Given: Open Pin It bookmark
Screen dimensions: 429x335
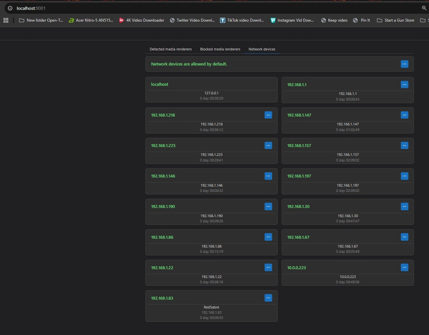Looking at the screenshot, I should pyautogui.click(x=362, y=20).
